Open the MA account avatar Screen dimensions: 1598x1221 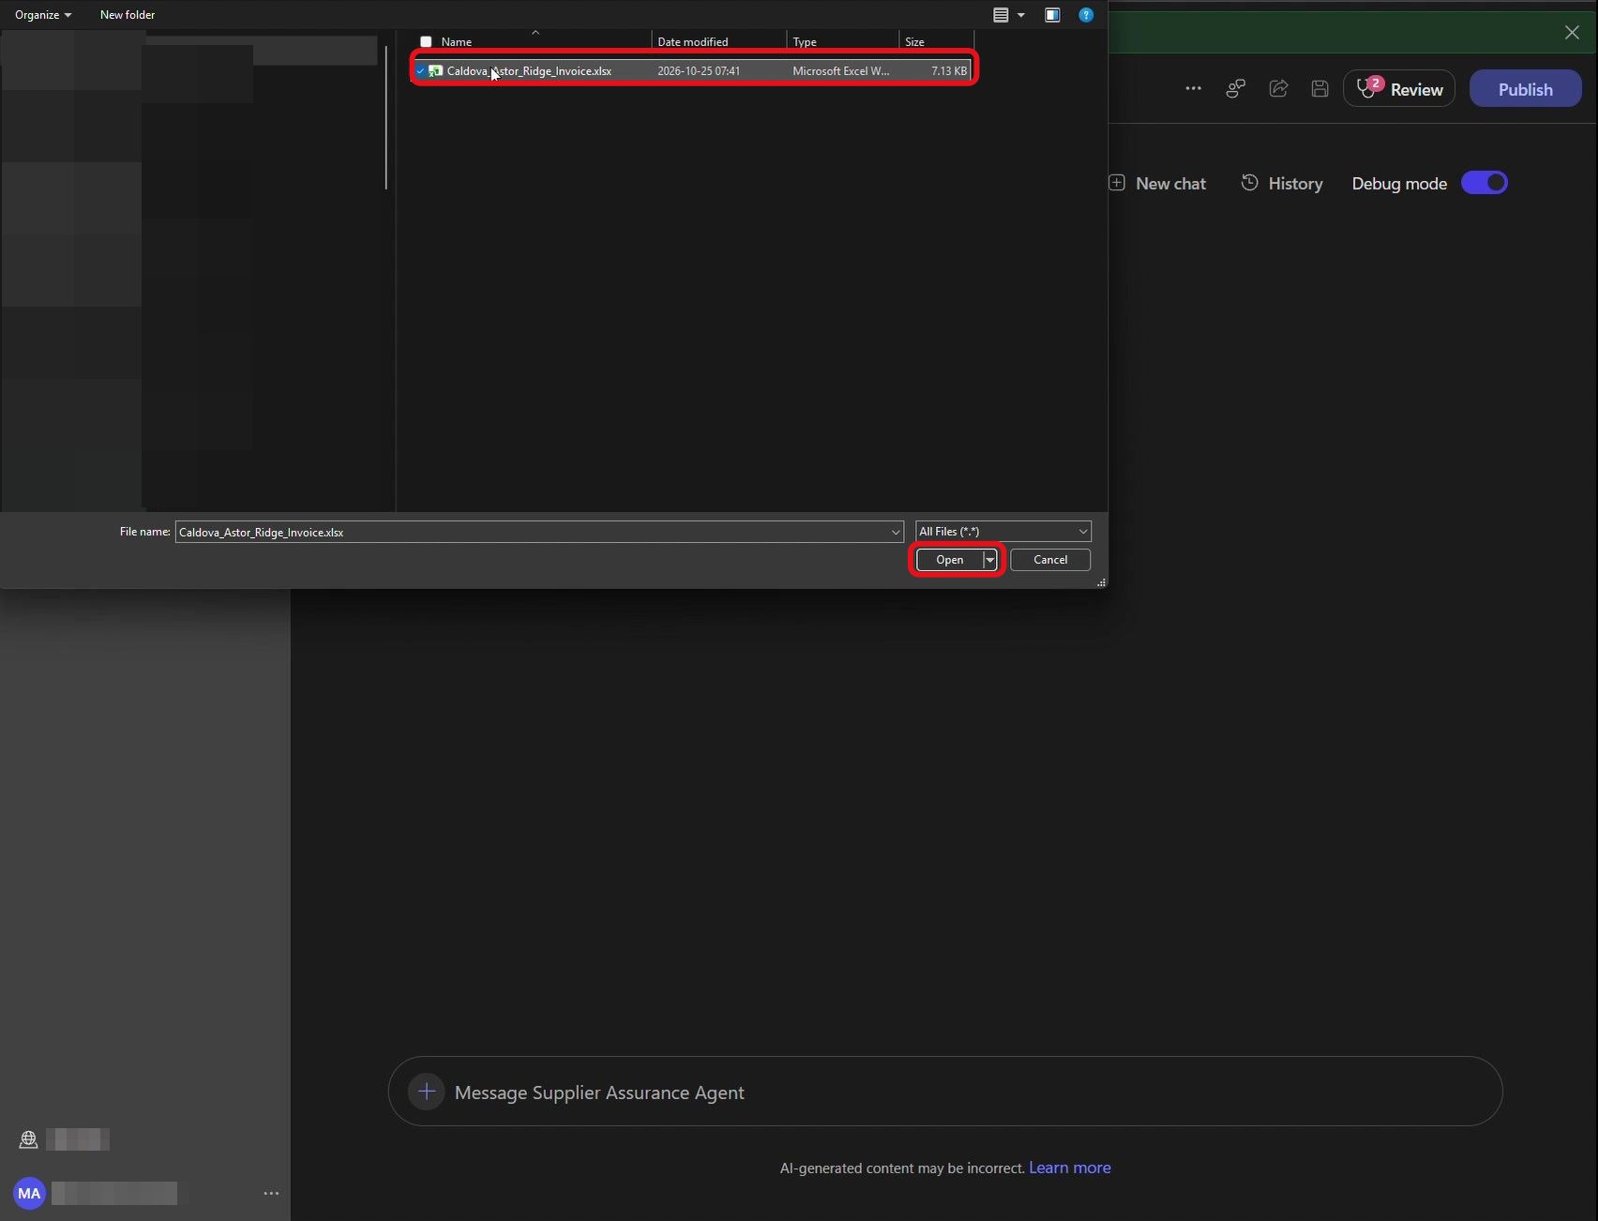pos(29,1193)
